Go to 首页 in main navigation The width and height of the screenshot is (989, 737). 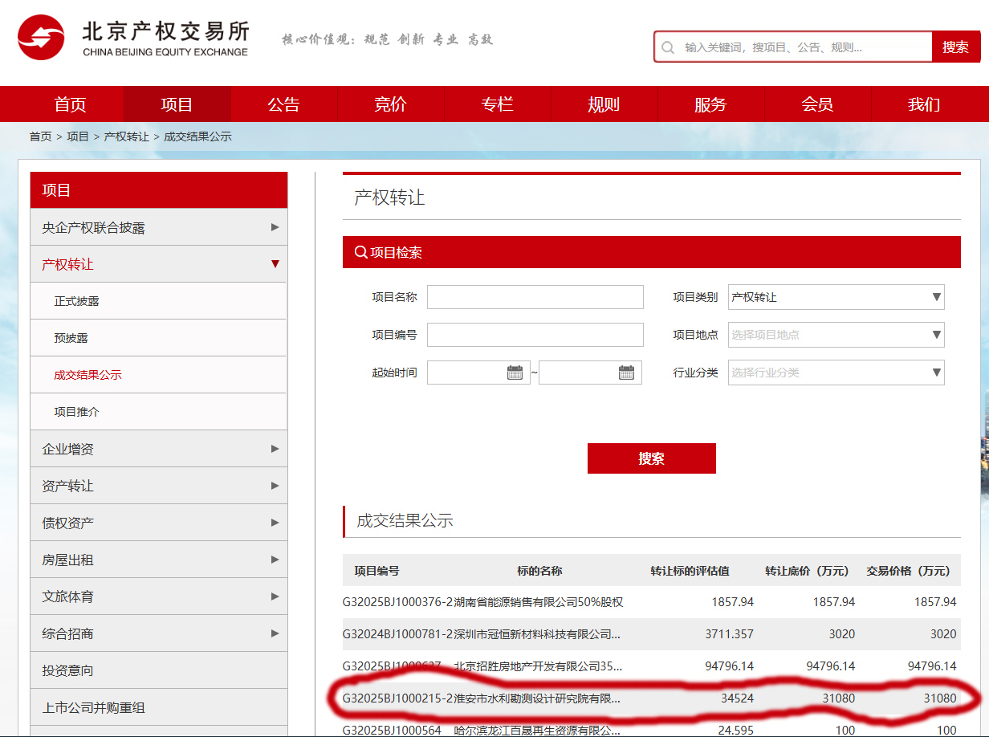pyautogui.click(x=70, y=104)
